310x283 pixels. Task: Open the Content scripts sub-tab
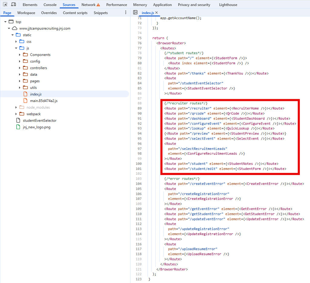(75, 13)
